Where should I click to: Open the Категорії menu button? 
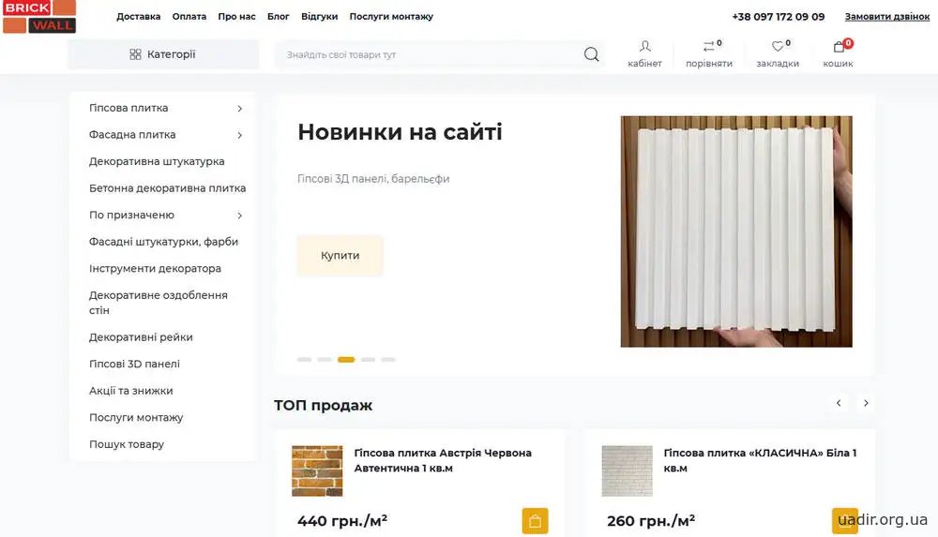point(162,54)
